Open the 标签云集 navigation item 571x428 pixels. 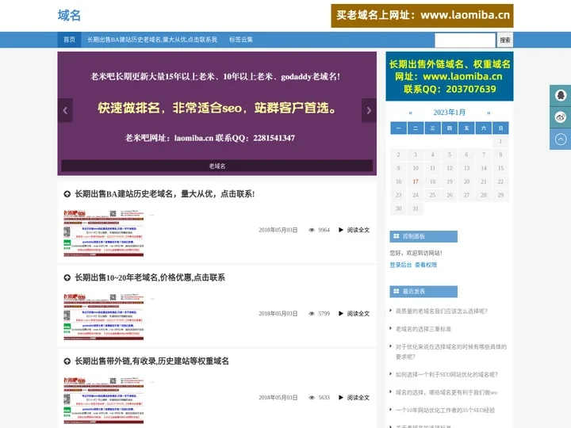241,40
